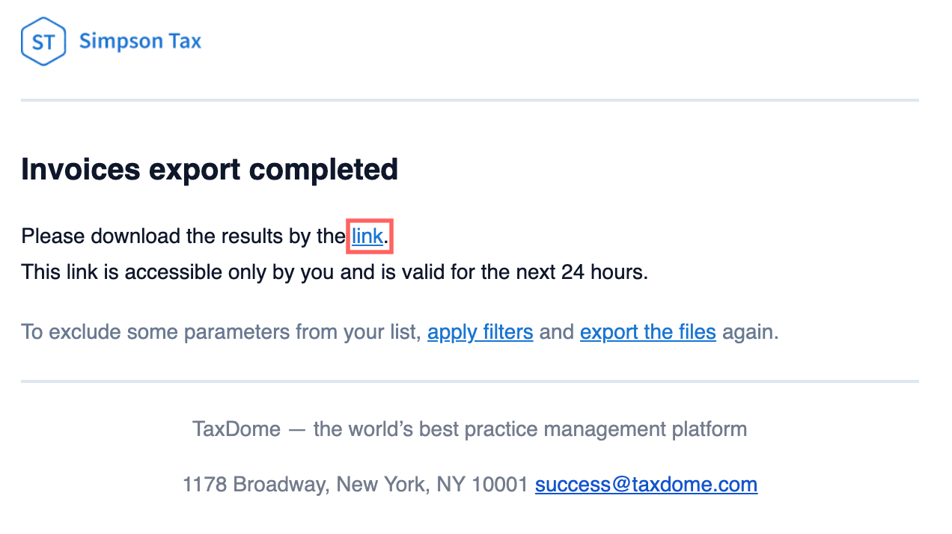Click the word "and" between the filter links
The width and height of the screenshot is (952, 534).
click(556, 331)
